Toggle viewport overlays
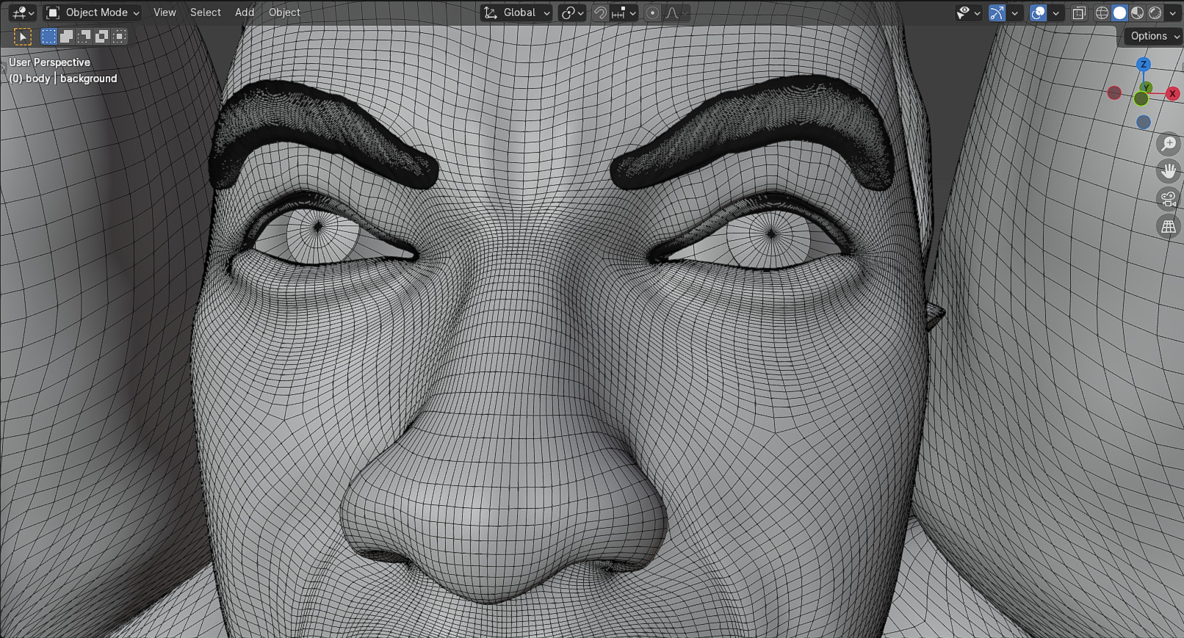Viewport: 1184px width, 638px height. 1038,12
